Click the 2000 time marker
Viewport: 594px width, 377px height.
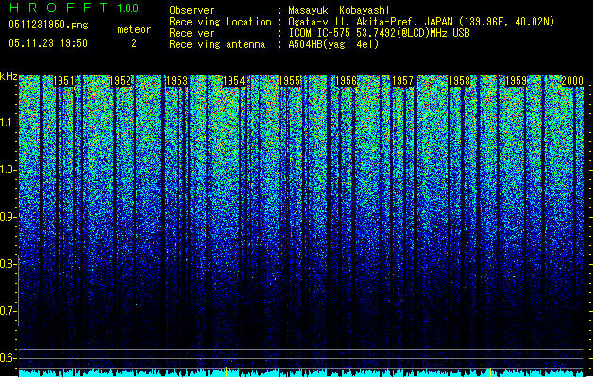pos(572,81)
